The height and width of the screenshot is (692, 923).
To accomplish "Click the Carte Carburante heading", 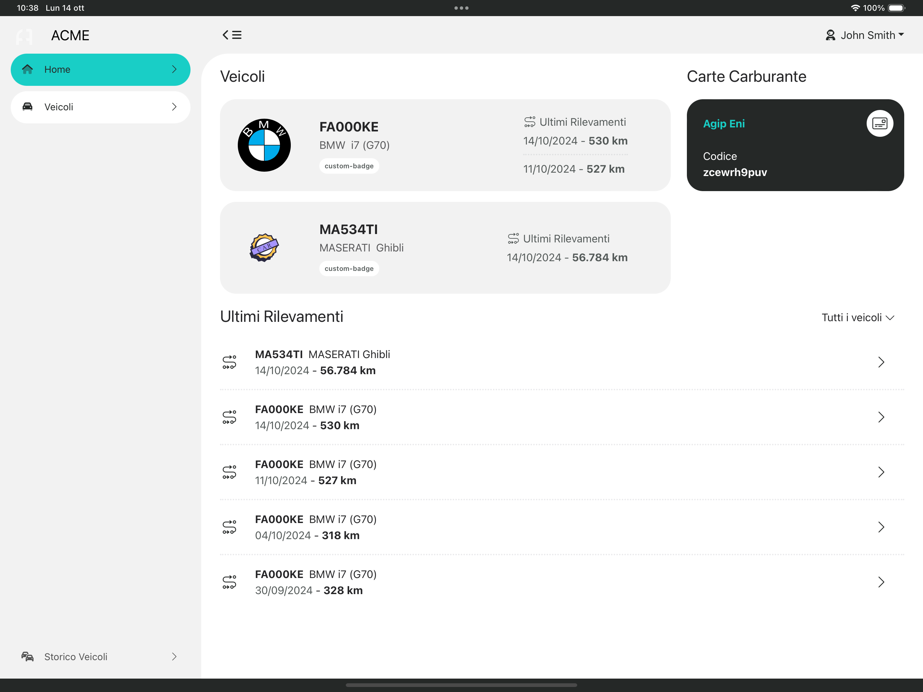I will (x=747, y=76).
